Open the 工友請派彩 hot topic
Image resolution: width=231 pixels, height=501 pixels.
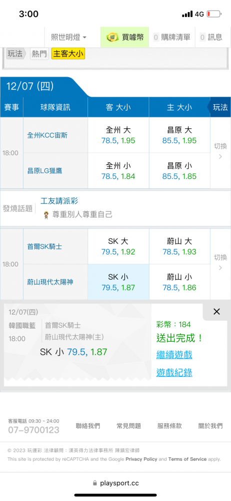click(x=59, y=201)
